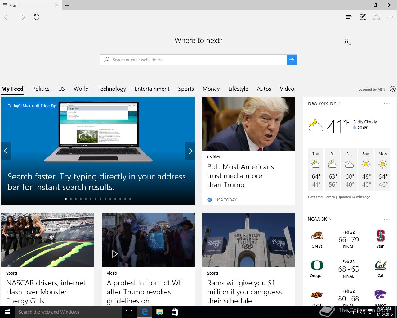Open the NASCAR drivers Monster Energy headline
This screenshot has width=397, height=318.
(46, 292)
